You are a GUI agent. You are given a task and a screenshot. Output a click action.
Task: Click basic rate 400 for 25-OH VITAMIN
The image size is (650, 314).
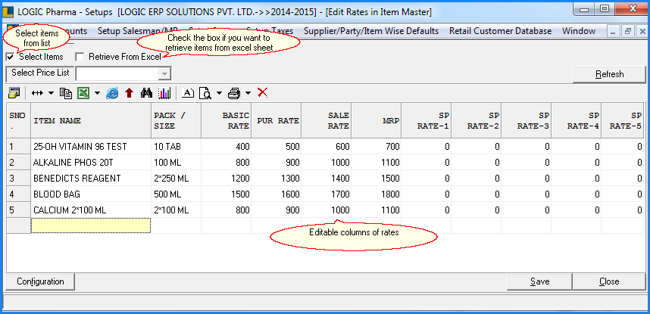coord(227,147)
